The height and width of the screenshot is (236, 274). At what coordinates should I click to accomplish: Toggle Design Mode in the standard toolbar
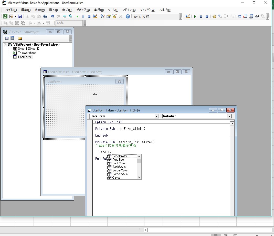(95, 16)
